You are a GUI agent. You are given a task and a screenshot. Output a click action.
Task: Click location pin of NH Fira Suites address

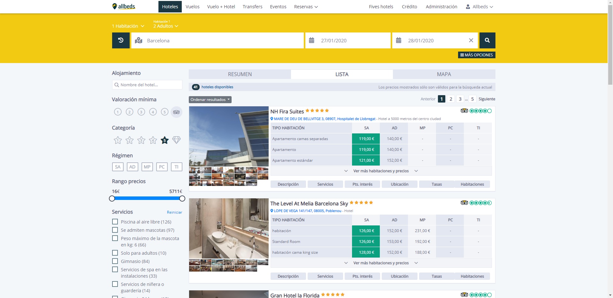point(272,119)
